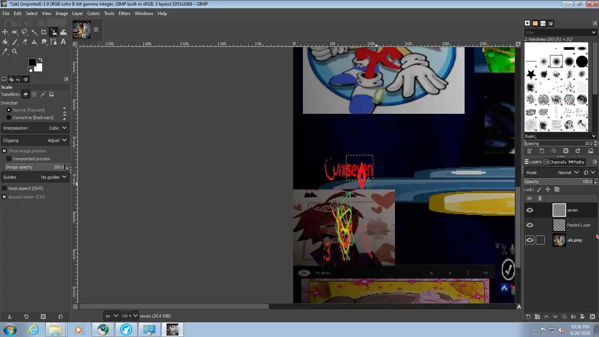
Task: Select the Scale transform tool
Action: click(x=54, y=32)
